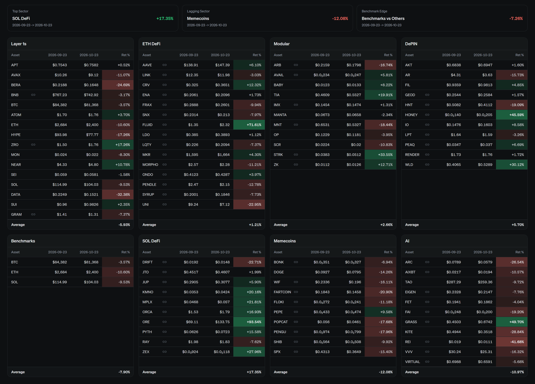Image resolution: width=535 pixels, height=384 pixels.
Task: Click the -7.26% Benchmark Edge value
Action: point(516,19)
